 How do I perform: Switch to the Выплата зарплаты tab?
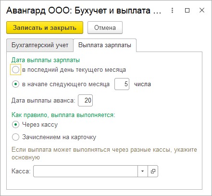click(105, 45)
